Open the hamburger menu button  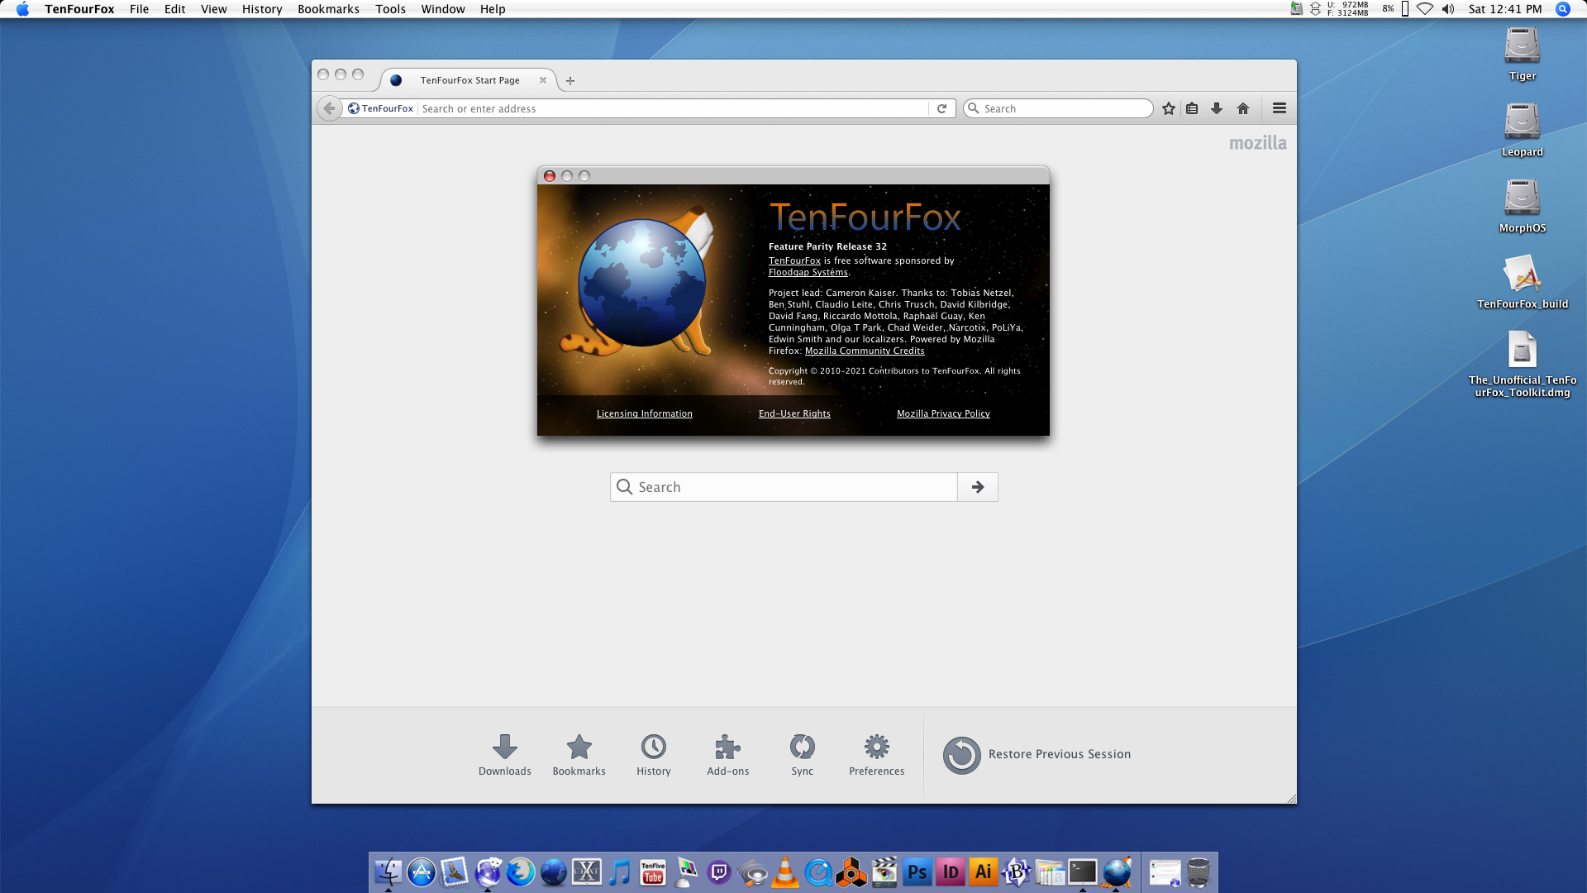coord(1279,108)
